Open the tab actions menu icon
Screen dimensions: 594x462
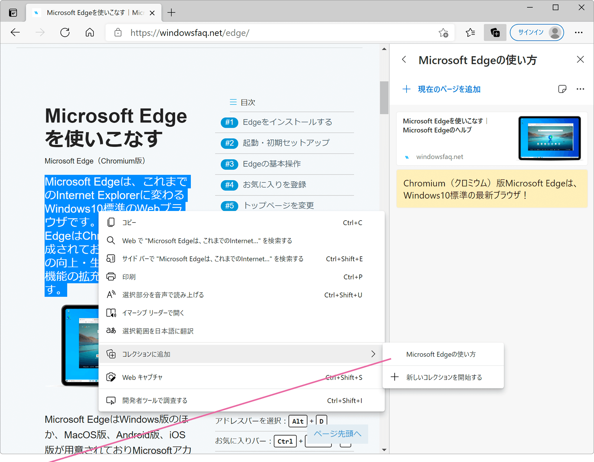[13, 13]
